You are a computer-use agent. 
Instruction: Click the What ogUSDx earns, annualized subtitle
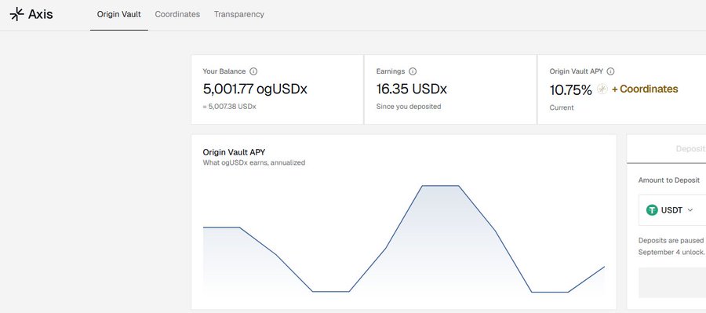tap(254, 162)
